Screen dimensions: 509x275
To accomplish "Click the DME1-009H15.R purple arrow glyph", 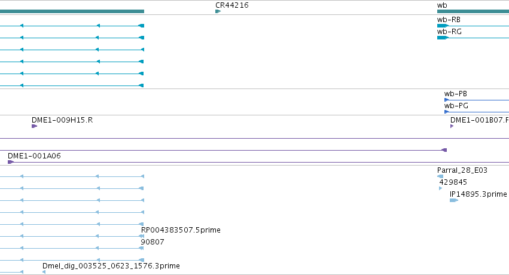I will [x=35, y=126].
